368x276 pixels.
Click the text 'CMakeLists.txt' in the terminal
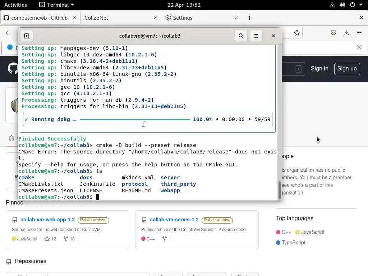pyautogui.click(x=41, y=184)
